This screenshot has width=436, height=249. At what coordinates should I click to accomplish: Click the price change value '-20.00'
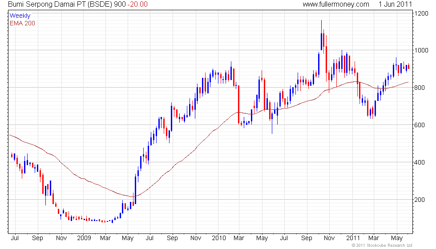[137, 4]
